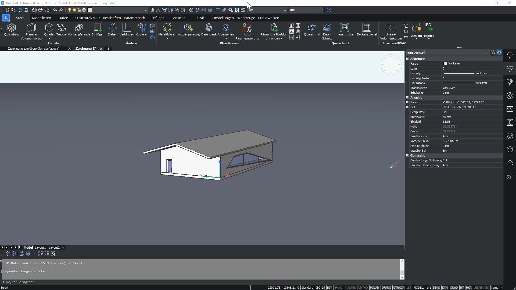Toggle QUAD cursor menu

coord(454,288)
